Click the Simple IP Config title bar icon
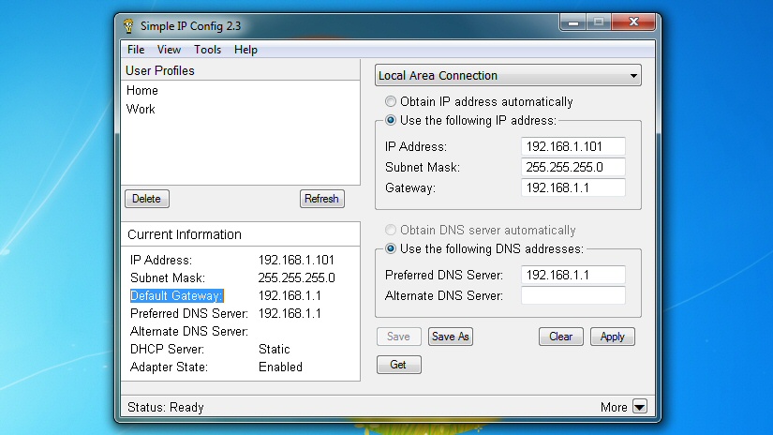The image size is (773, 435). click(128, 25)
